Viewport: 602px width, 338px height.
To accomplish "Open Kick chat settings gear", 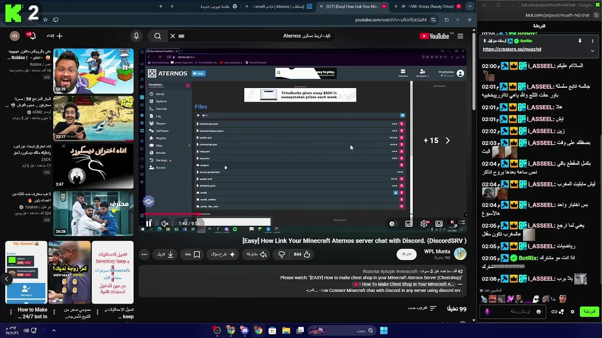I will (x=572, y=312).
